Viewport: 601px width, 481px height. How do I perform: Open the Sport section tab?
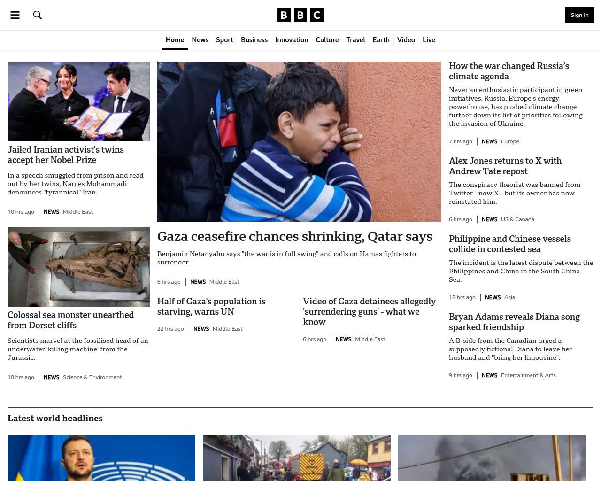point(224,40)
